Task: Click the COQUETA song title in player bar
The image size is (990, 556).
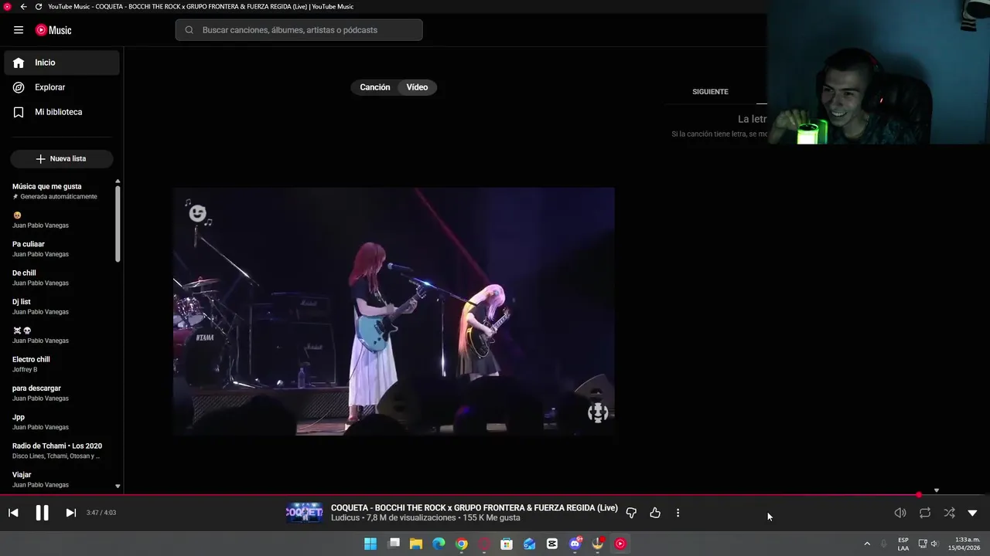Action: click(474, 507)
